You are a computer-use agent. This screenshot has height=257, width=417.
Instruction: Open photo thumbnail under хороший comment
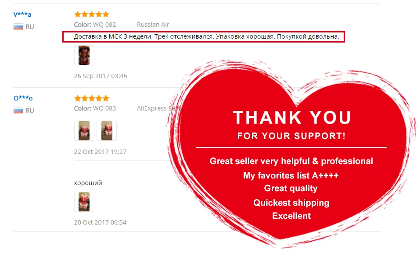point(84,202)
